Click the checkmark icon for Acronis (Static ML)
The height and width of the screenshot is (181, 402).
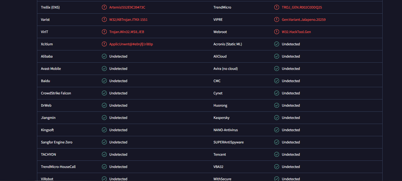click(277, 44)
